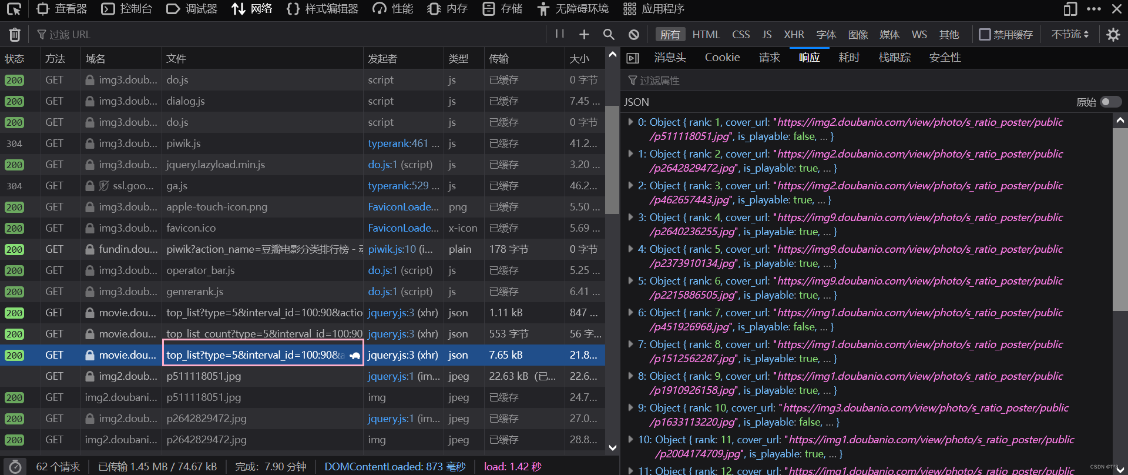Switch to 耗时 (Timings) tab
The height and width of the screenshot is (475, 1128).
point(849,58)
